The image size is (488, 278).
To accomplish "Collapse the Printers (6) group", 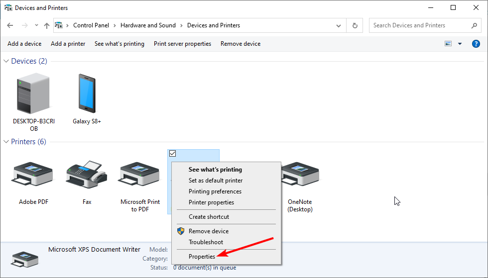I will coord(6,142).
